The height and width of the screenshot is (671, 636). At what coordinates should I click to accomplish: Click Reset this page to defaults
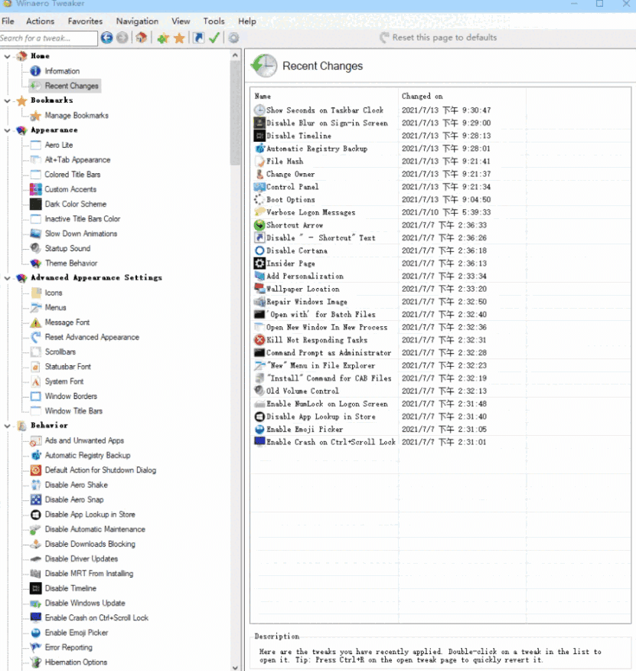tap(444, 38)
